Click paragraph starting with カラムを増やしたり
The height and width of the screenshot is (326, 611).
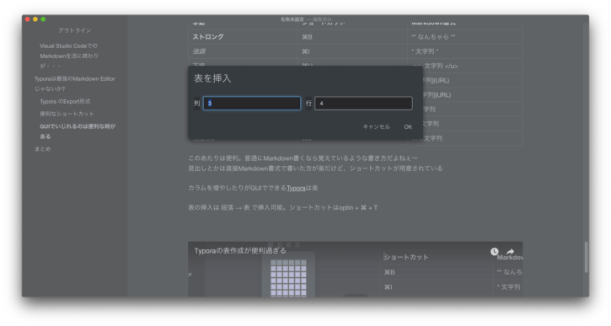tap(253, 188)
